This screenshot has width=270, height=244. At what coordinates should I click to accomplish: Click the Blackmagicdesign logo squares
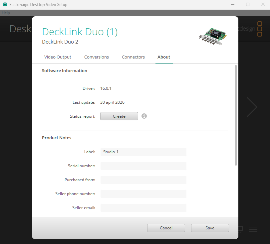tap(260, 29)
